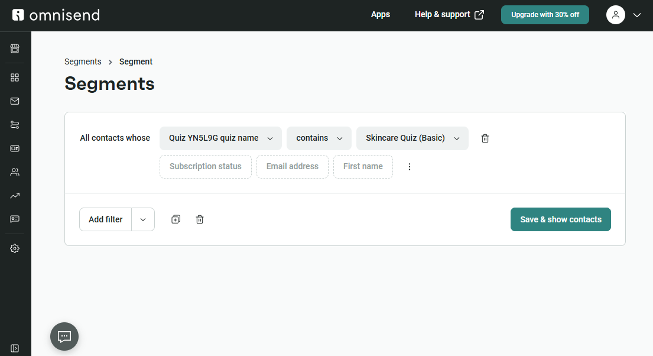Open user profile avatar
The image size is (653, 356).
[616, 15]
